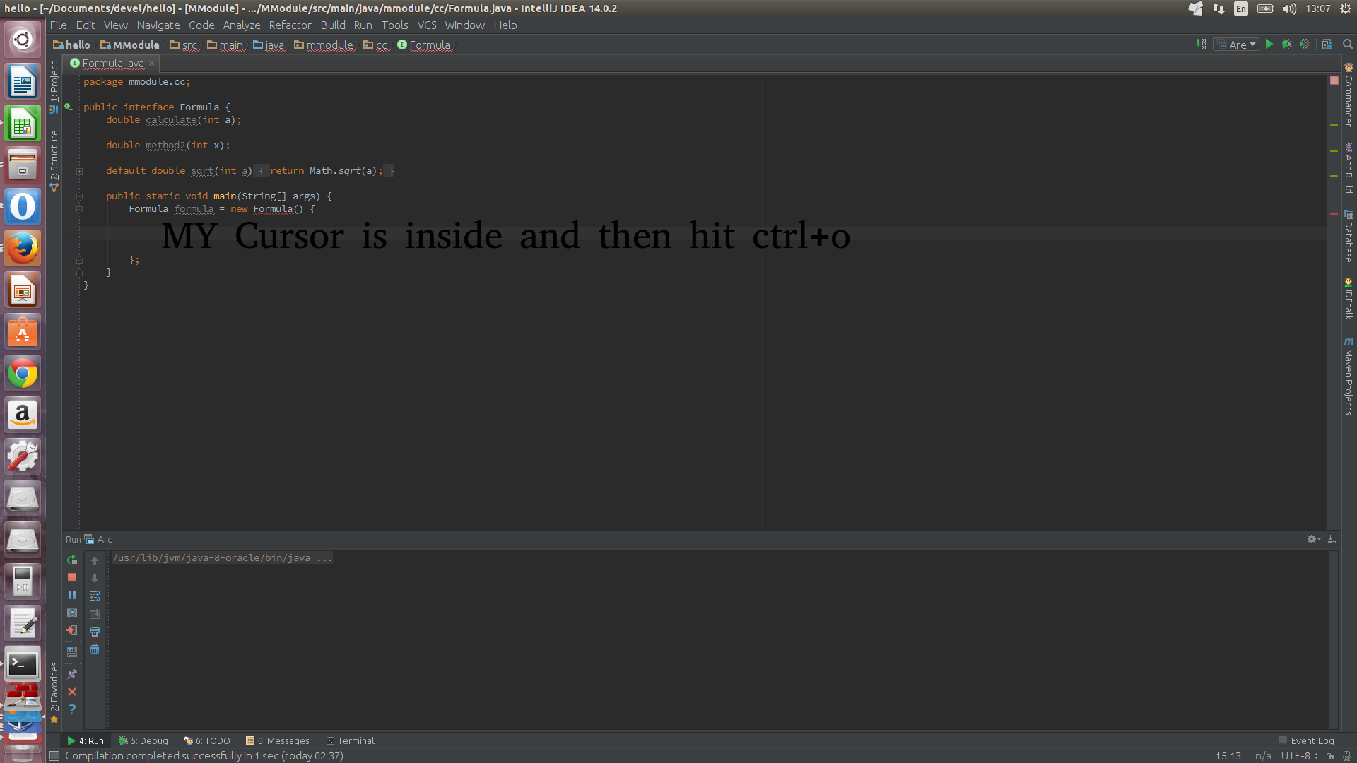Go down the stack trace arrow

point(95,579)
